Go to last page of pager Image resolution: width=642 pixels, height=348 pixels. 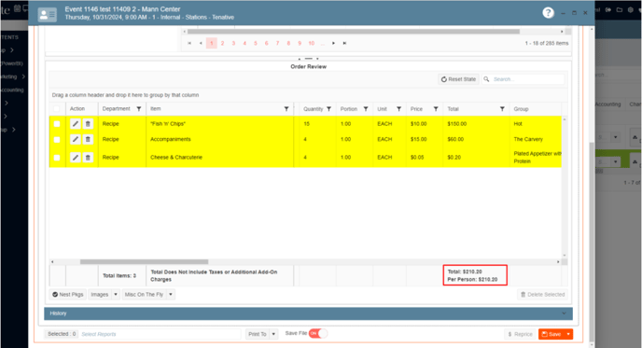(x=344, y=43)
